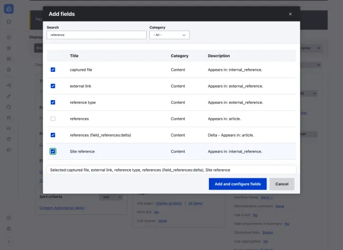This screenshot has width=343, height=250.
Task: Expand the Sort criteria Add dropdown
Action: (x=119, y=197)
